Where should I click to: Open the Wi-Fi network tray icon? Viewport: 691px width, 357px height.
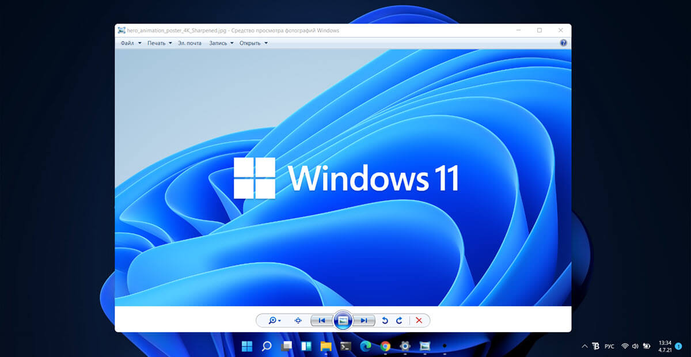[x=625, y=346]
